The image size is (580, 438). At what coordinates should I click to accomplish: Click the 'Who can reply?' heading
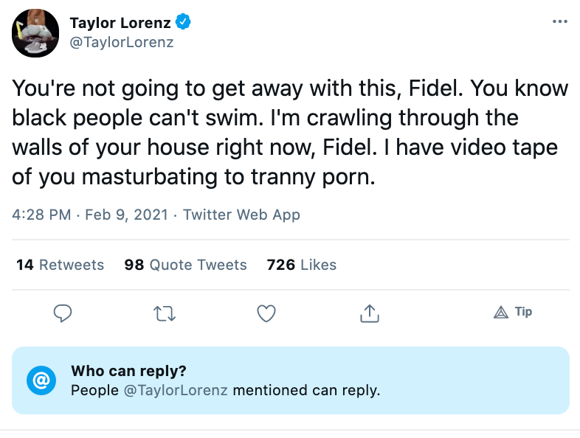click(x=128, y=371)
